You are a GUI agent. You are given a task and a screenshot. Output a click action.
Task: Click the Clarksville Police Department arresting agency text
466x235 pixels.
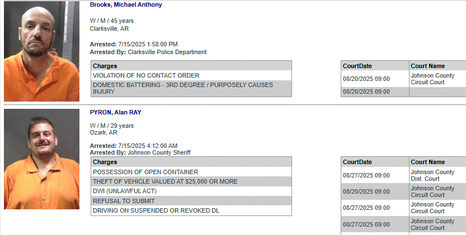167,52
